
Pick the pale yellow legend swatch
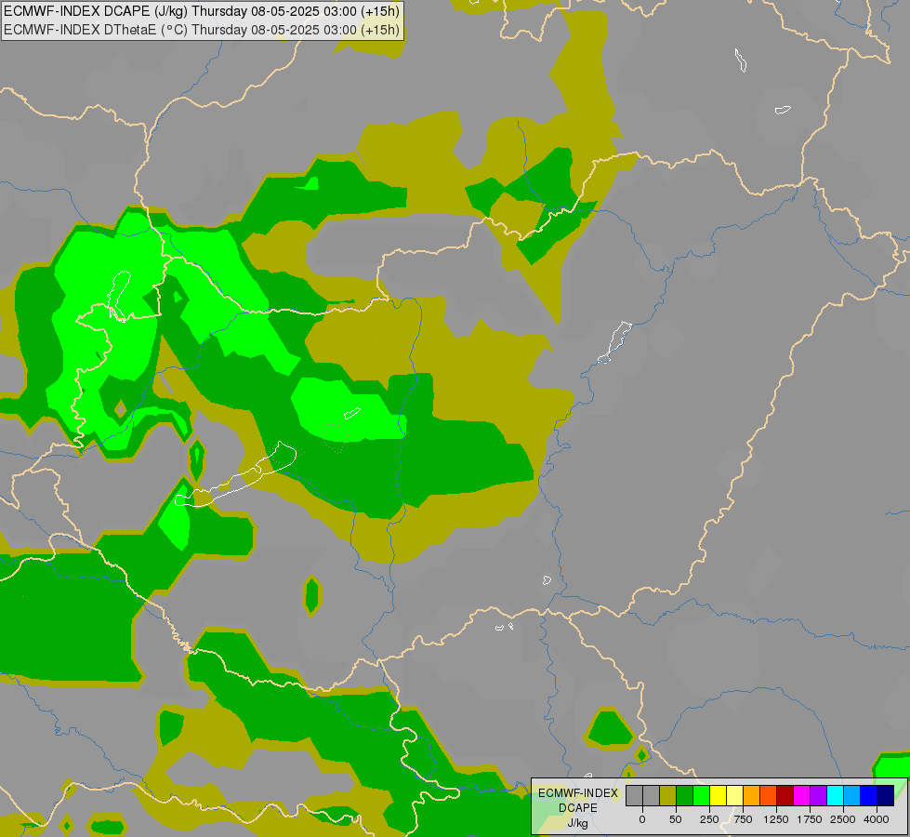(x=734, y=795)
